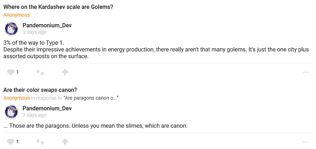Open more options for the color swaps answer
316x149 pixels.
point(306,142)
